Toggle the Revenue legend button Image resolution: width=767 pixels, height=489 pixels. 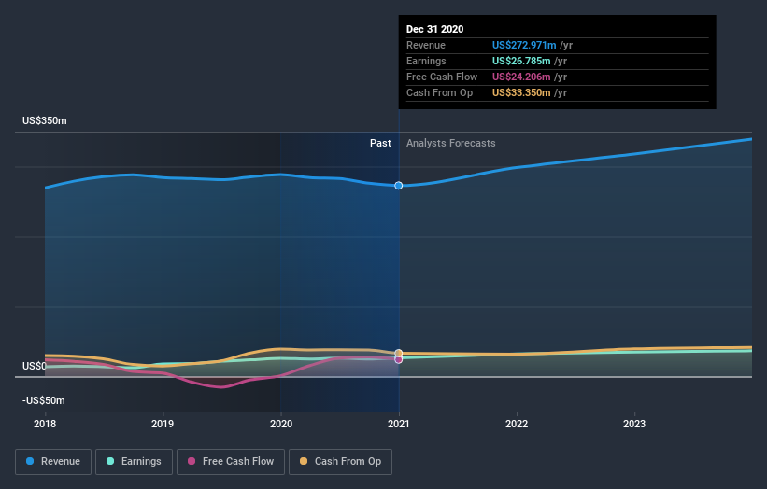[53, 462]
